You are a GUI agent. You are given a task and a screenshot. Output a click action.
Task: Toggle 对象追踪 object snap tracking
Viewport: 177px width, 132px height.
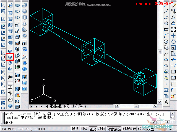click(x=129, y=129)
